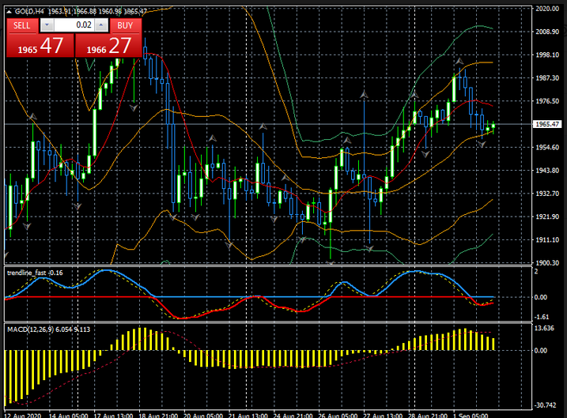This screenshot has height=418, width=567.
Task: Click the 1965 47 sell price tile
Action: point(40,47)
